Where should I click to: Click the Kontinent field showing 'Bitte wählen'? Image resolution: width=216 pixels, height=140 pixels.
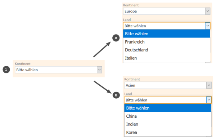coord(58,70)
